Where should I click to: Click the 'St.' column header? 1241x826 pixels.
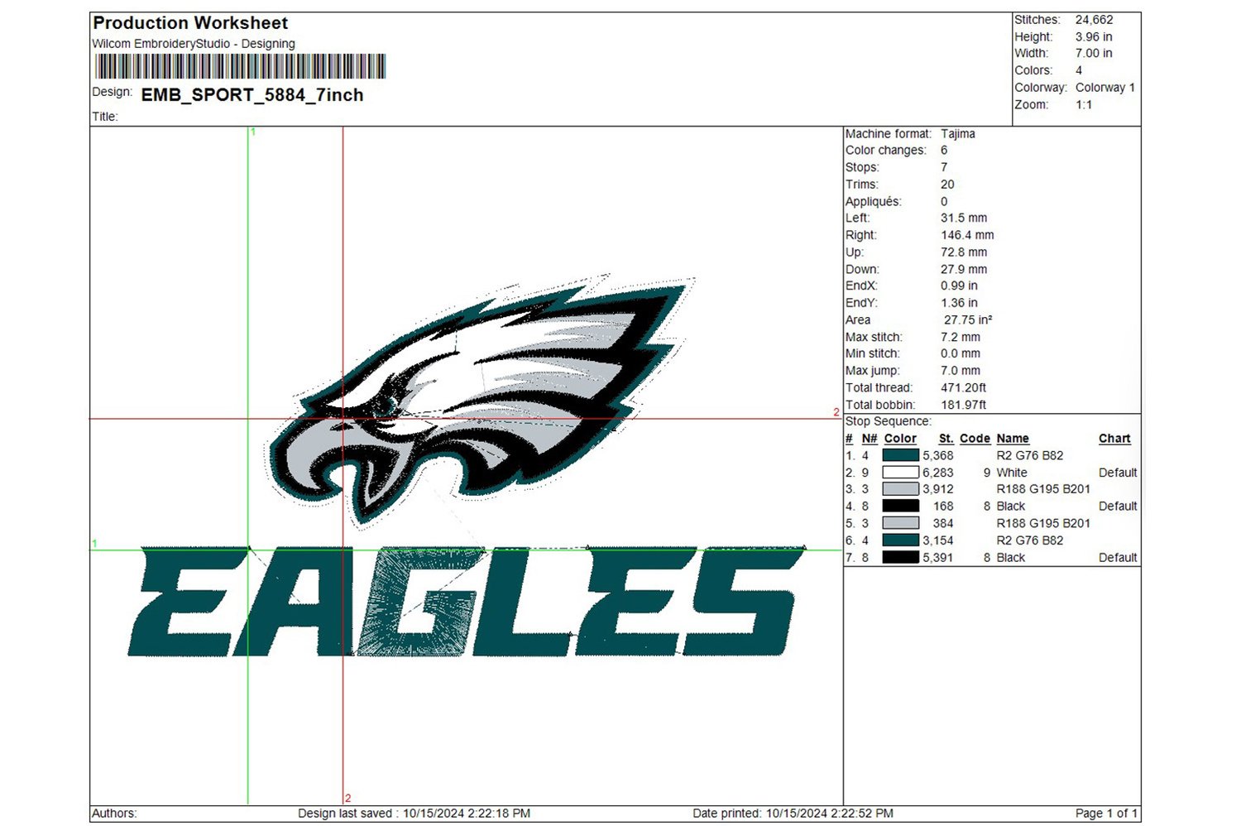[x=946, y=439]
